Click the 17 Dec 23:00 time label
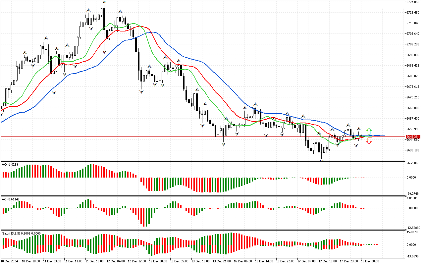The image size is (424, 265). click(349, 261)
